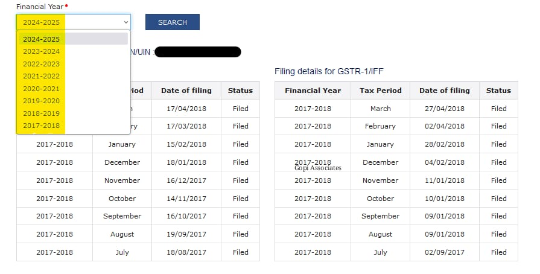The height and width of the screenshot is (274, 540).
Task: Click the Tax Period header in GSTR-1 table
Action: click(380, 91)
